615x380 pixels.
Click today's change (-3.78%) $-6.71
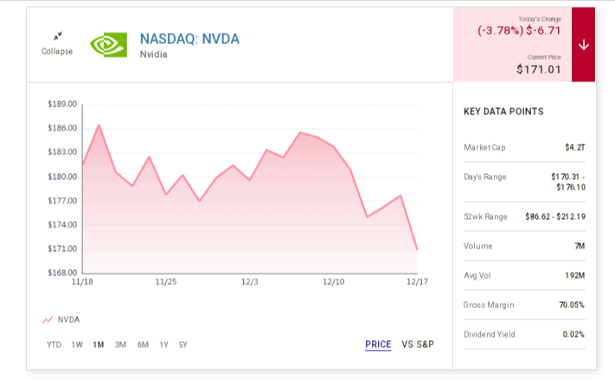(519, 30)
